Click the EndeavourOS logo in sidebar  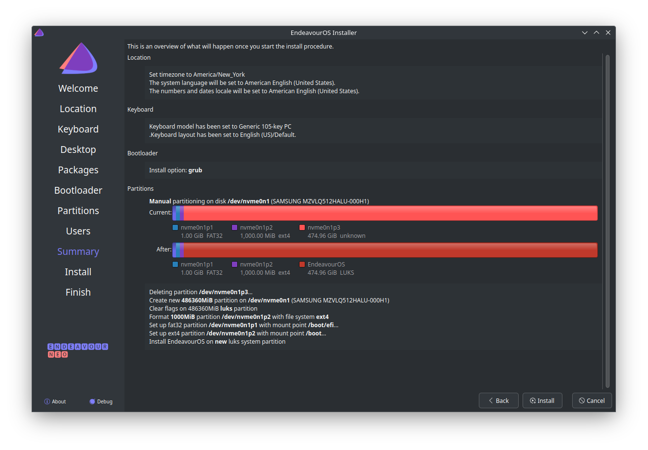tap(78, 58)
